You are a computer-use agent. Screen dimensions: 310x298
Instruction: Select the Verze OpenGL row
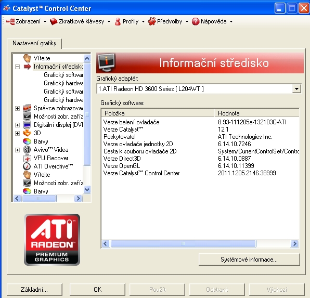[200, 166]
